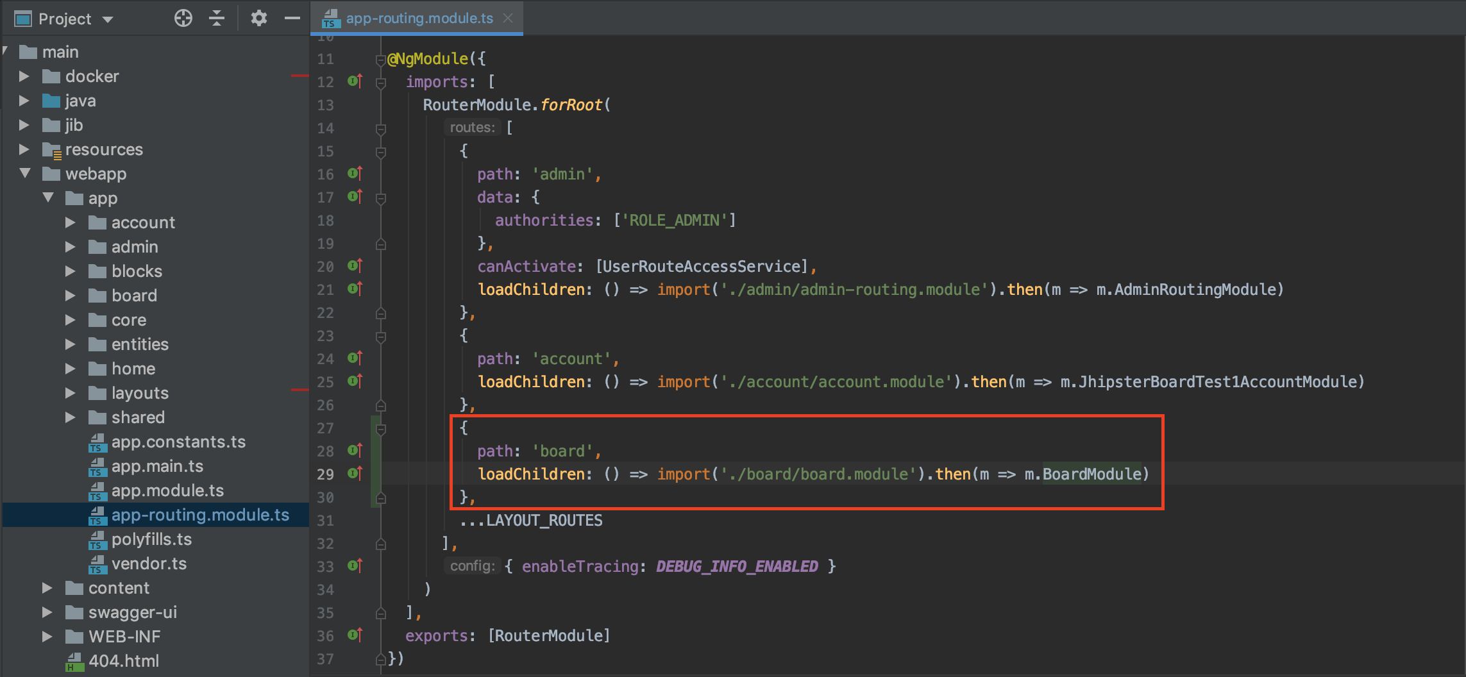Expand the docker folder
The width and height of the screenshot is (1466, 677).
(24, 76)
